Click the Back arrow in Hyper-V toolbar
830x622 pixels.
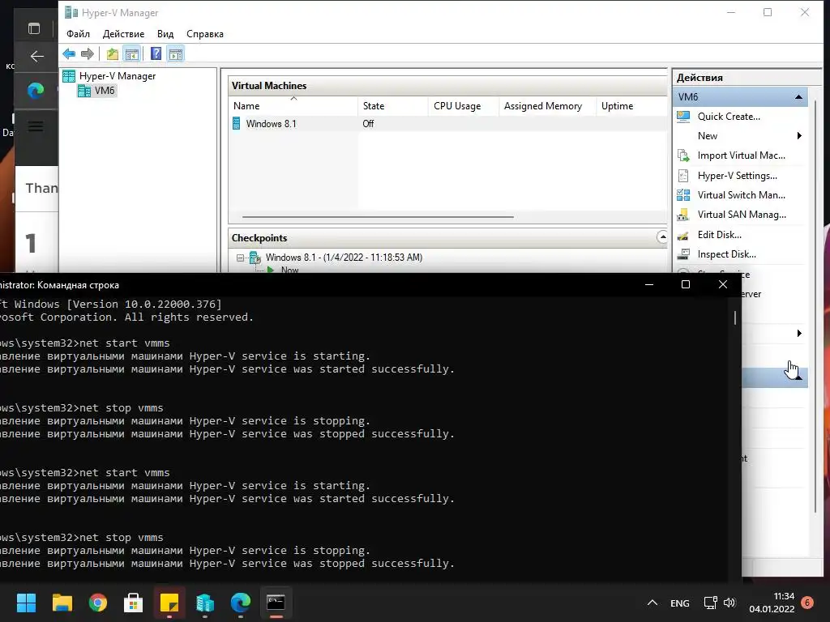click(69, 53)
